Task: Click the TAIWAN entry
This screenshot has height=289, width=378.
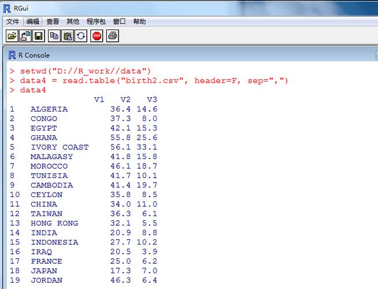Action: pyautogui.click(x=46, y=214)
